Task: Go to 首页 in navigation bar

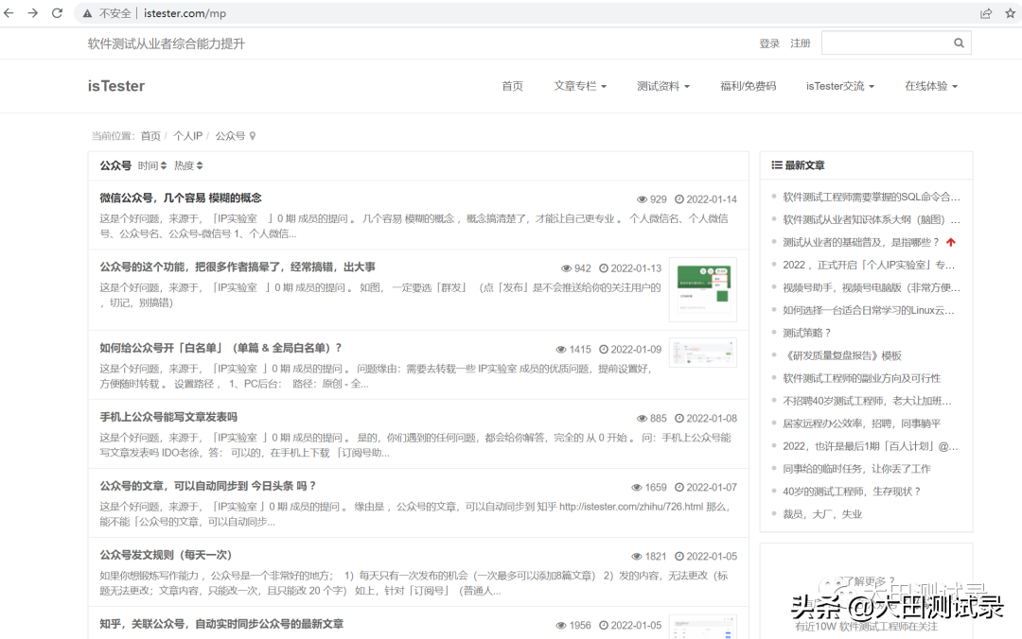Action: (512, 86)
